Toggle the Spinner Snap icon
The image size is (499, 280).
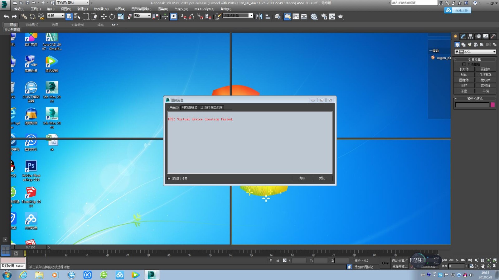(208, 16)
